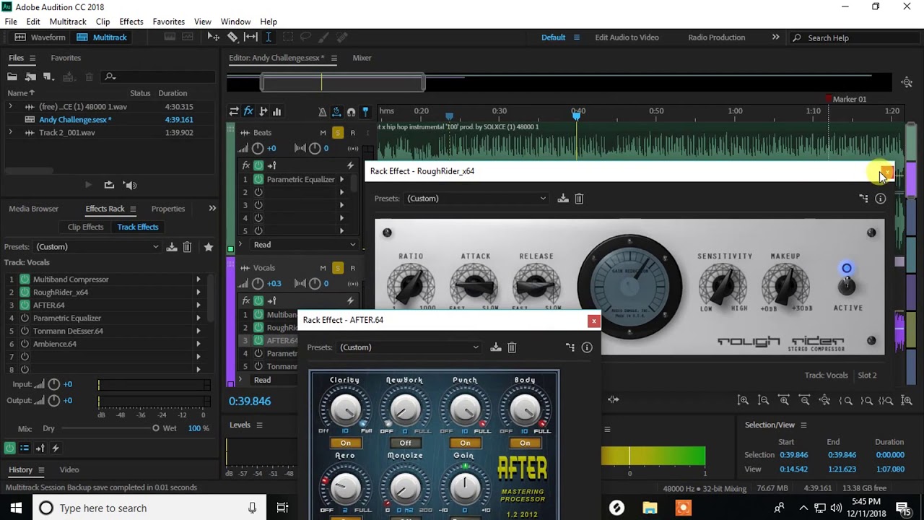Delete the Effects Rack preset

pyautogui.click(x=188, y=247)
